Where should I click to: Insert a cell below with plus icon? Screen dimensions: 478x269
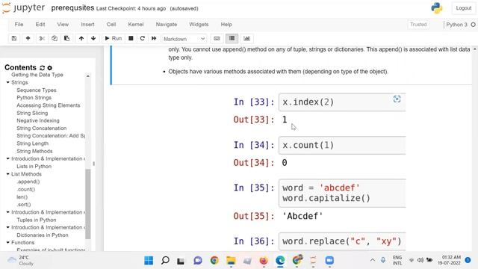click(x=28, y=38)
